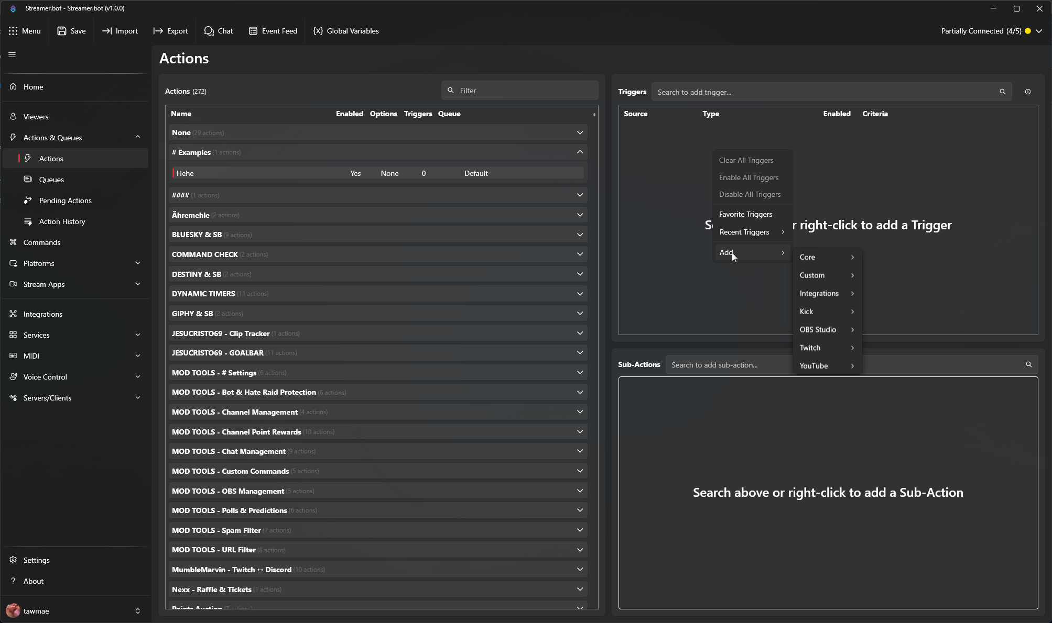Collapse the sidebar with the hamburger icon

12,54
